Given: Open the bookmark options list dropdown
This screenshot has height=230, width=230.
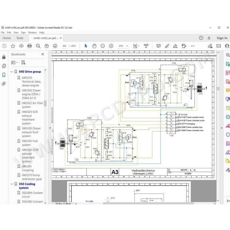Looking at the screenshot, I should (14, 62).
